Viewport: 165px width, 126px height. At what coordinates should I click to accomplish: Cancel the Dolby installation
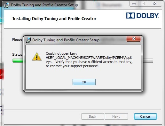point(145,116)
